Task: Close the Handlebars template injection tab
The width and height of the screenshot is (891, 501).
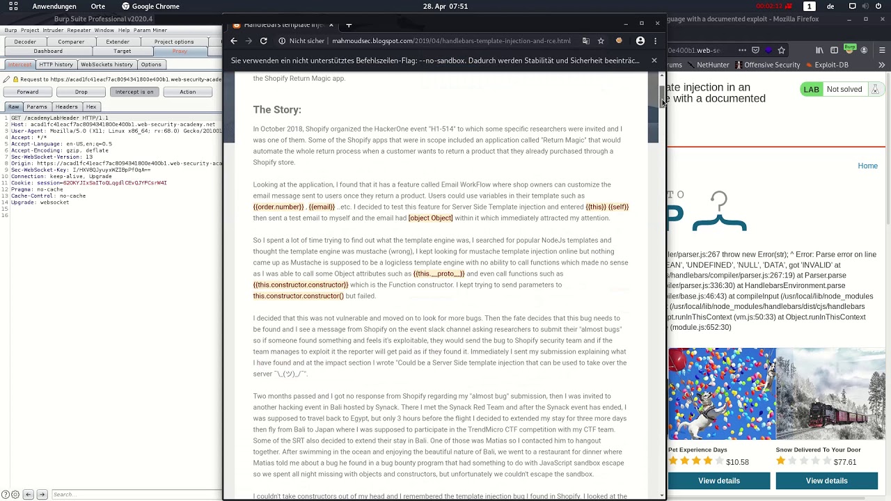Action: point(331,25)
